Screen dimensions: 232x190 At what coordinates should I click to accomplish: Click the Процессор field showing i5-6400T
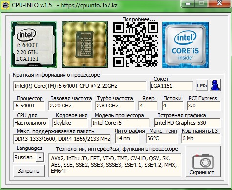coord(29,106)
